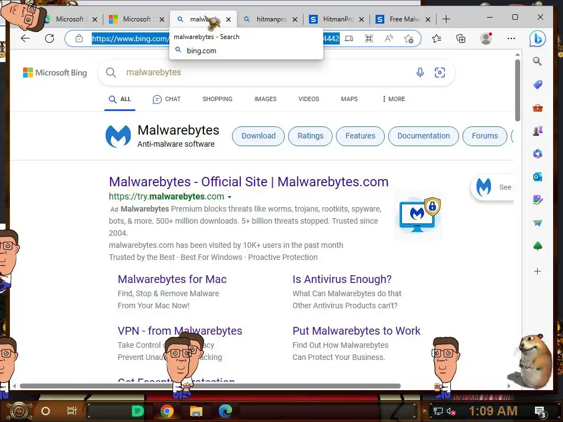Search by voice using the microphone icon
This screenshot has height=422, width=563.
tap(420, 73)
